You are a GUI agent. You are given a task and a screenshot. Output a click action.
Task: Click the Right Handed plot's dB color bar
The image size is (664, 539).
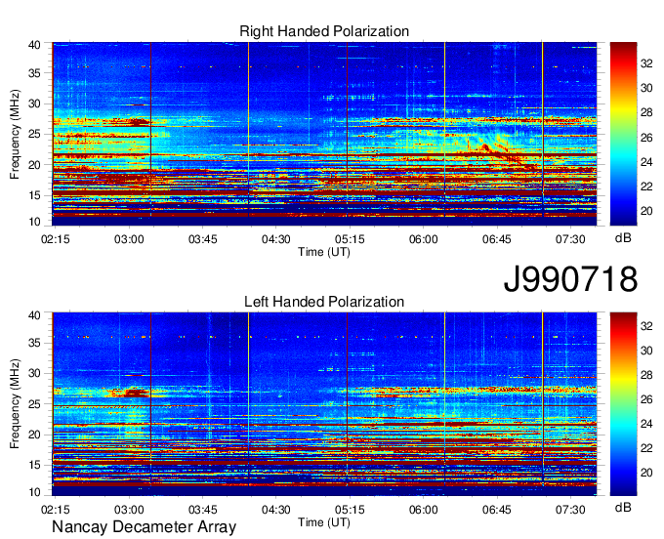[x=623, y=134]
